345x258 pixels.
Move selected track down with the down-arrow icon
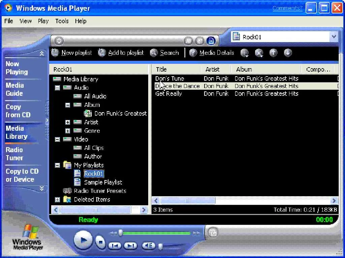coord(288,53)
